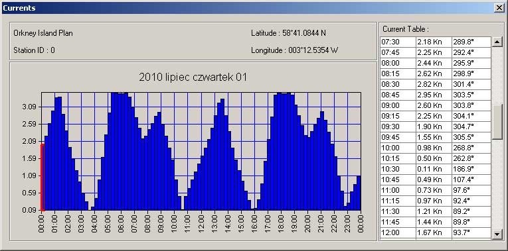508x251 pixels.
Task: Click the 10:45 row time cell
Action: click(398, 179)
